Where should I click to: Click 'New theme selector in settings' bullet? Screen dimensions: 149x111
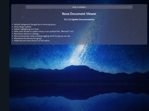(x=26, y=34)
